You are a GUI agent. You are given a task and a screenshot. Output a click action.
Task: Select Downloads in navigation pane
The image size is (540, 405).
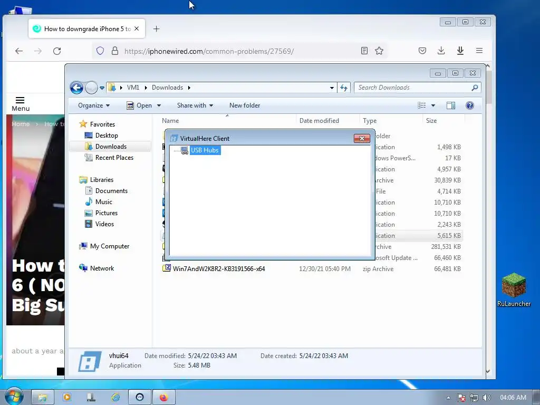111,147
